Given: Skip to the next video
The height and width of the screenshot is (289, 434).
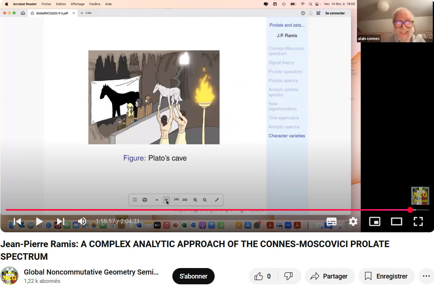Looking at the screenshot, I should pyautogui.click(x=60, y=221).
